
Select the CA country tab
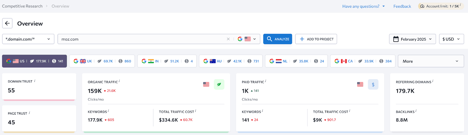click(363, 61)
